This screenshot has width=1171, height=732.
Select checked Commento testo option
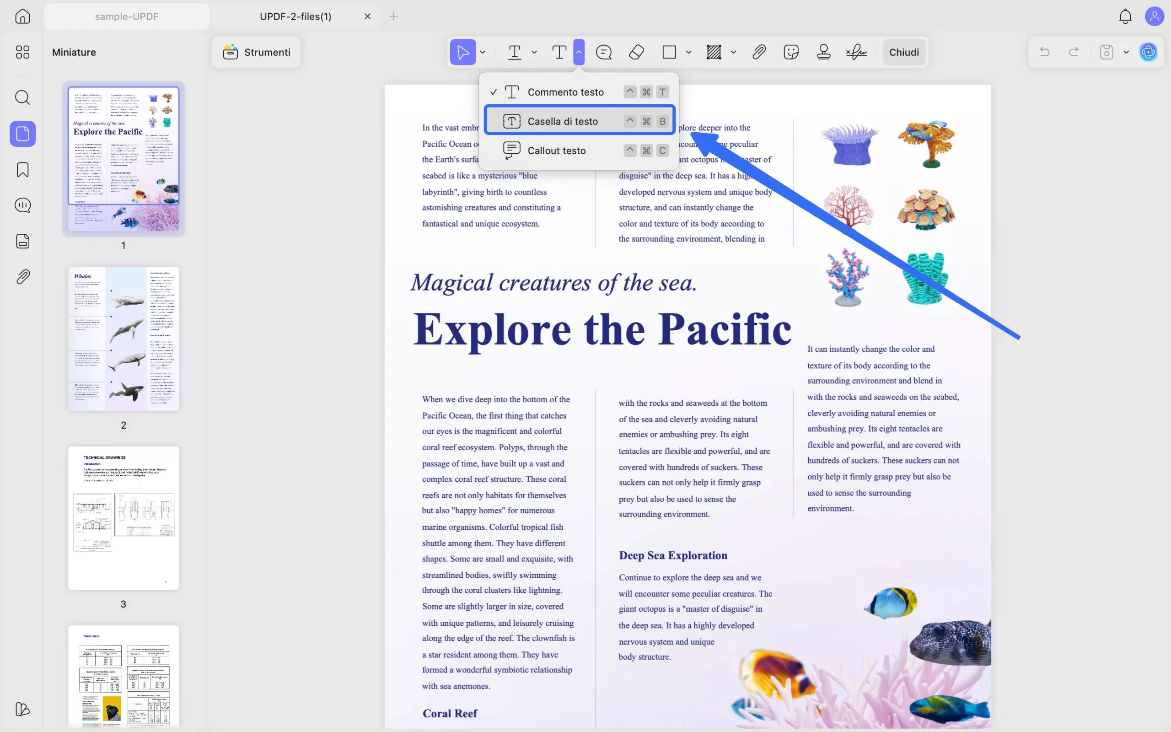tap(565, 92)
